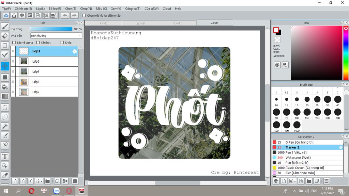Switch to the 8.mdp tab
Screen dimensions: 349x196
pos(177,23)
